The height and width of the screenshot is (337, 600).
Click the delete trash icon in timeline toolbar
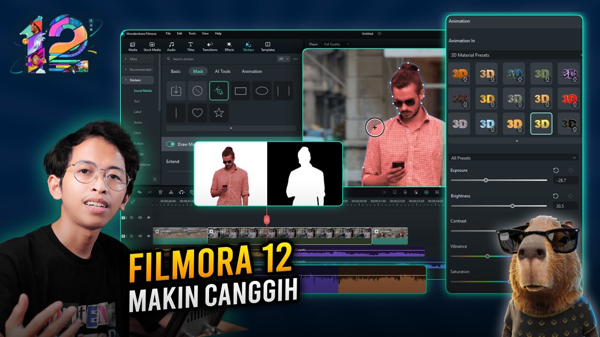pos(160,192)
